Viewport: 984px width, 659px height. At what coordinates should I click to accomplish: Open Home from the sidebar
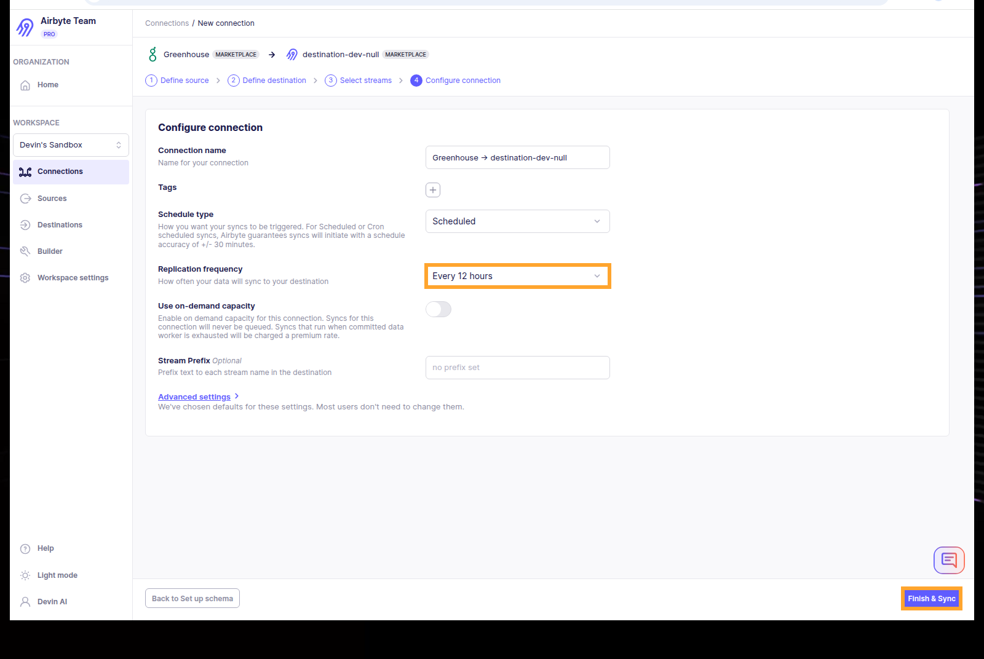click(x=71, y=85)
